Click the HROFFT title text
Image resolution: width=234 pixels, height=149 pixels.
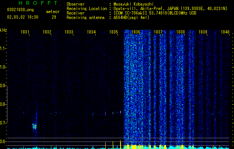38,3
